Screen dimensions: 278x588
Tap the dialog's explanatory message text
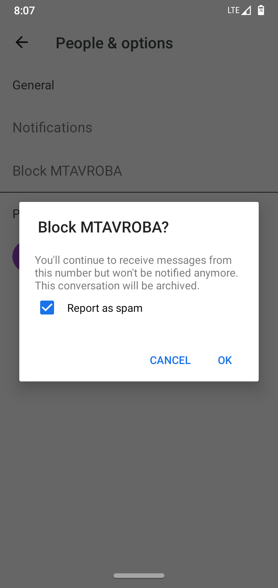(136, 273)
